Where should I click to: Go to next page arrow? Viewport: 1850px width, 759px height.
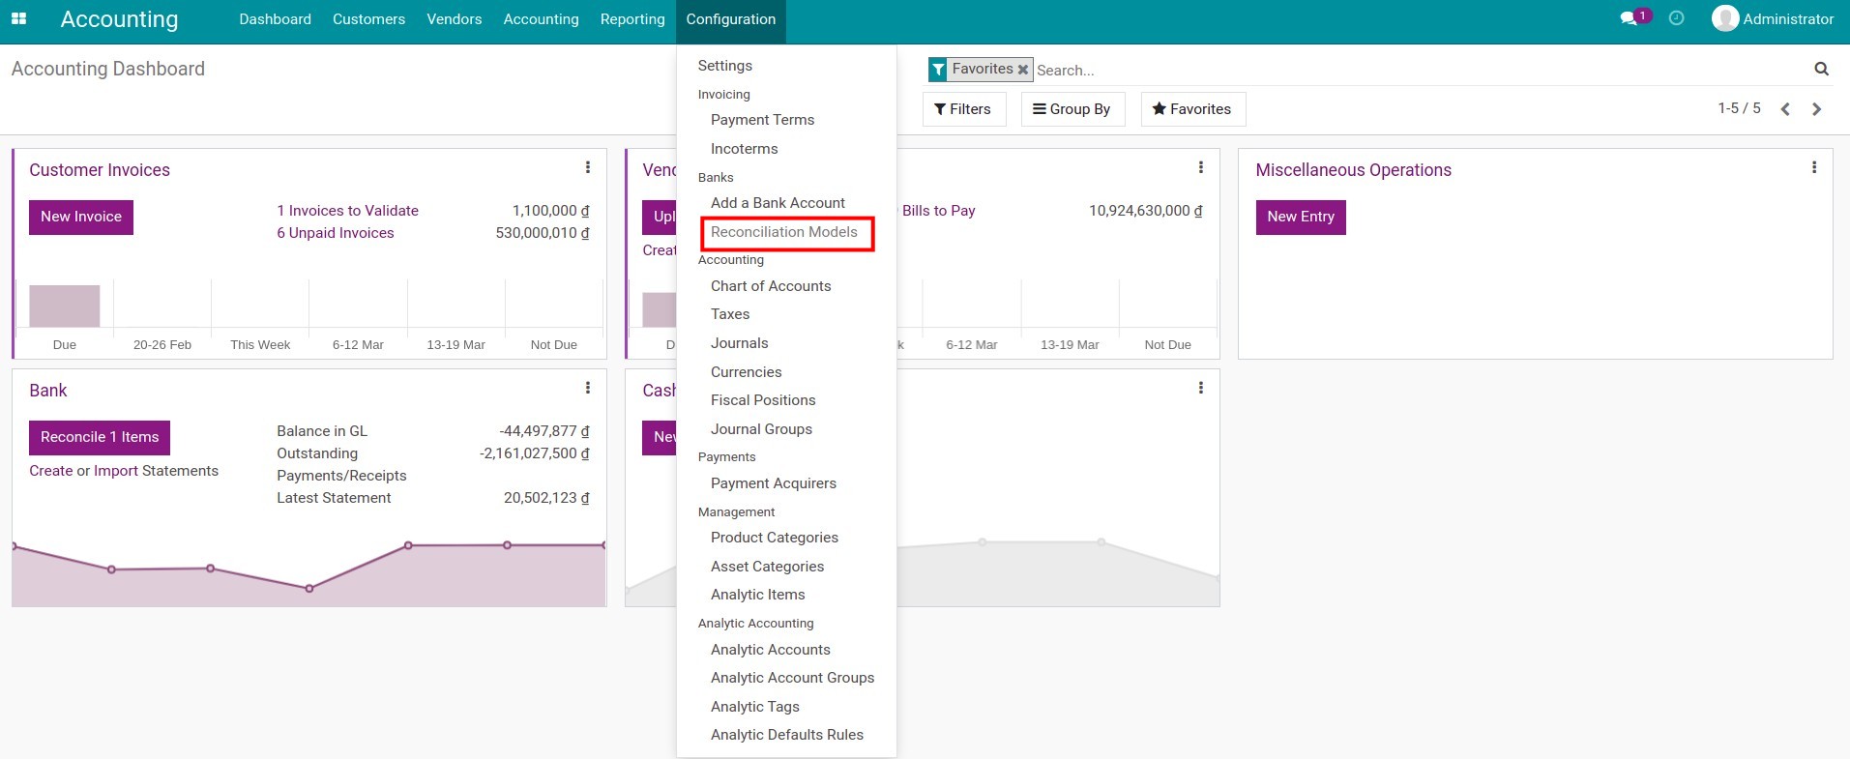(x=1817, y=109)
